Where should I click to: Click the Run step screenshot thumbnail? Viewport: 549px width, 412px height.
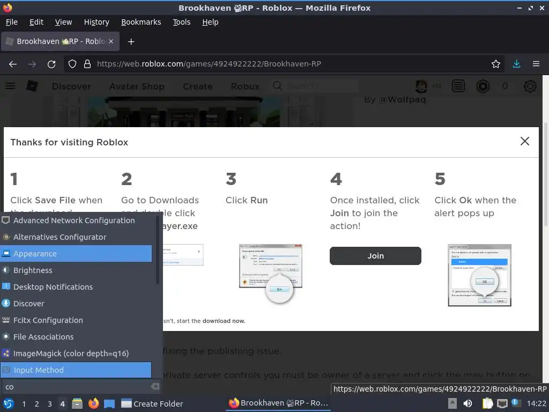point(271,273)
